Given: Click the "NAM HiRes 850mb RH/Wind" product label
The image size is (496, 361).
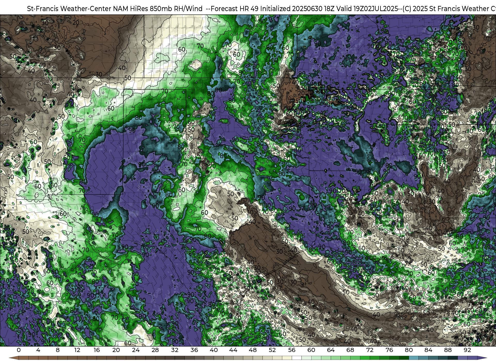Looking at the screenshot, I should tap(158, 9).
